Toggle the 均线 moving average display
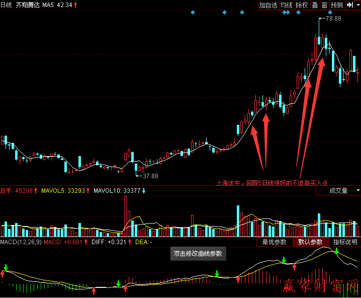The width and height of the screenshot is (361, 298). tap(287, 5)
